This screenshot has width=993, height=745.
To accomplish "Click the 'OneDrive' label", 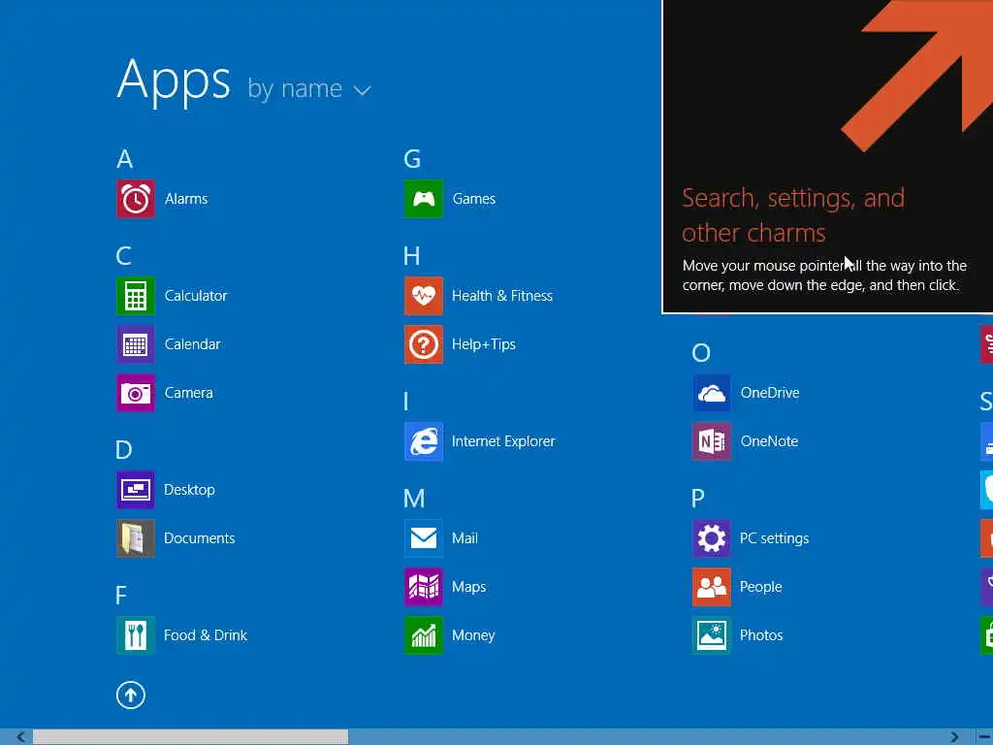I will (770, 393).
